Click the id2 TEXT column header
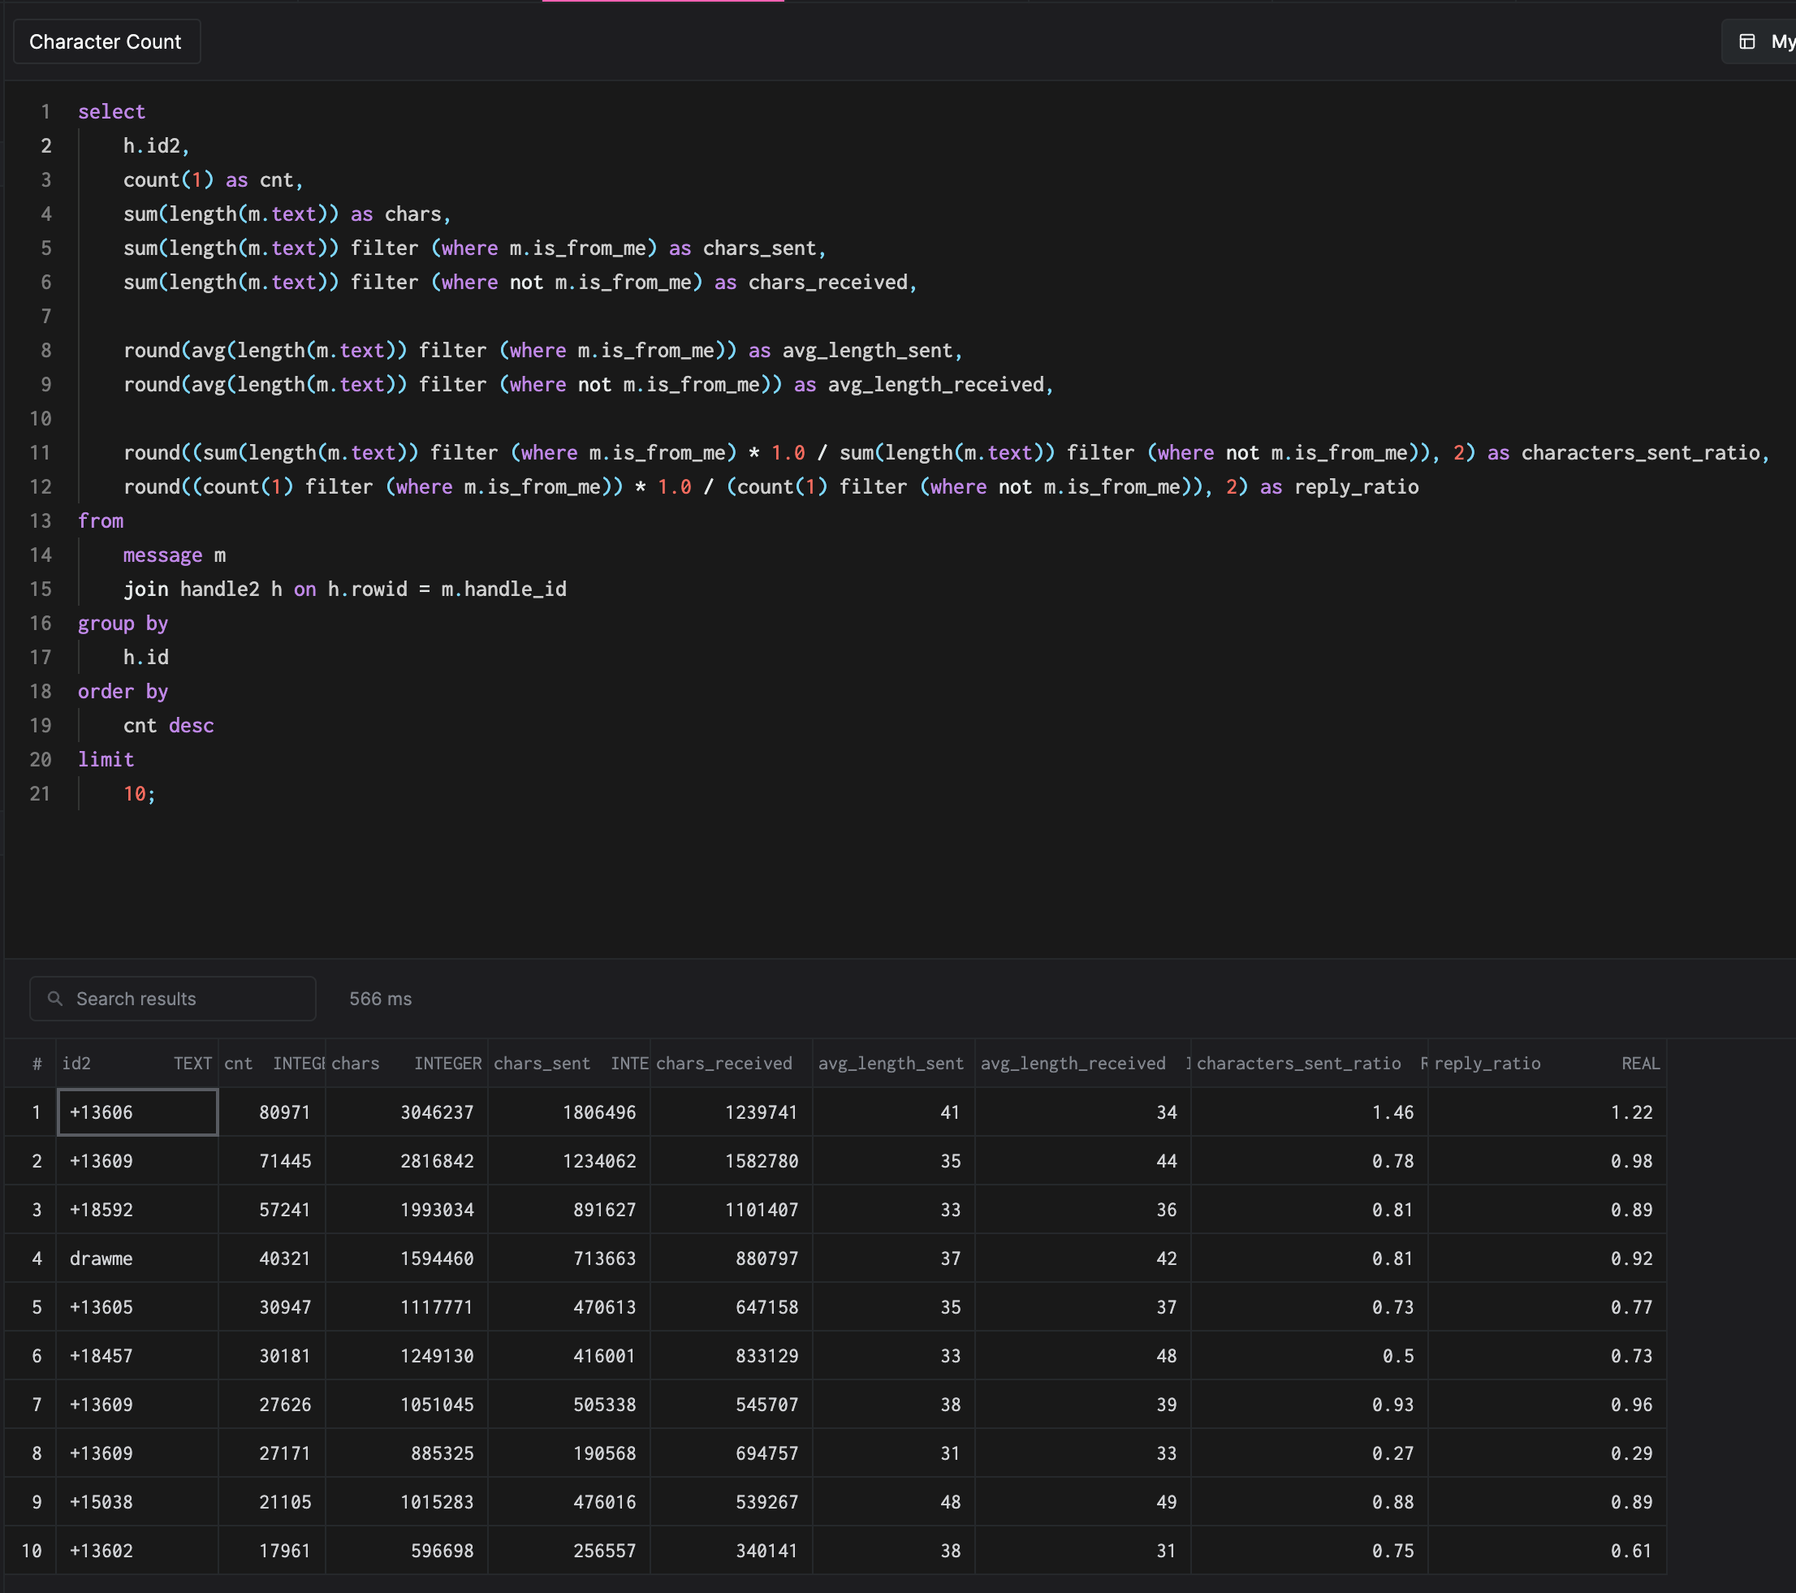This screenshot has width=1796, height=1593. coord(136,1065)
